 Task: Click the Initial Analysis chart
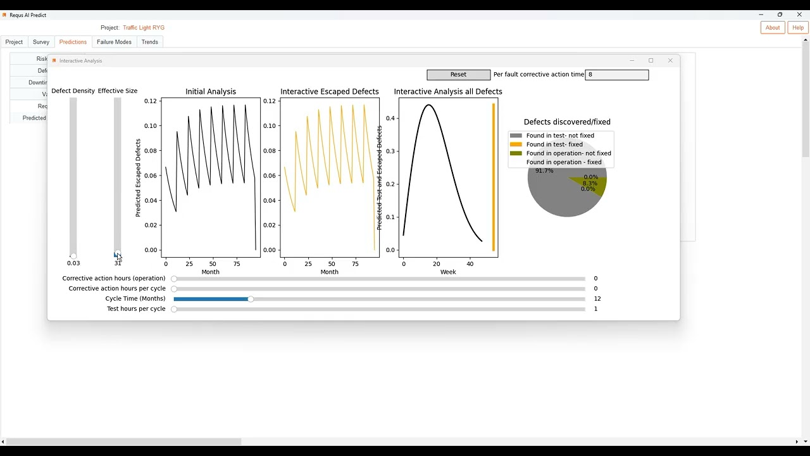211,177
